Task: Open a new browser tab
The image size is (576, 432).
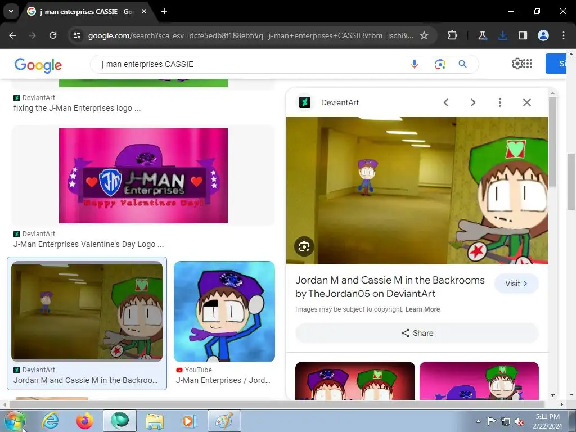Action: [x=164, y=11]
